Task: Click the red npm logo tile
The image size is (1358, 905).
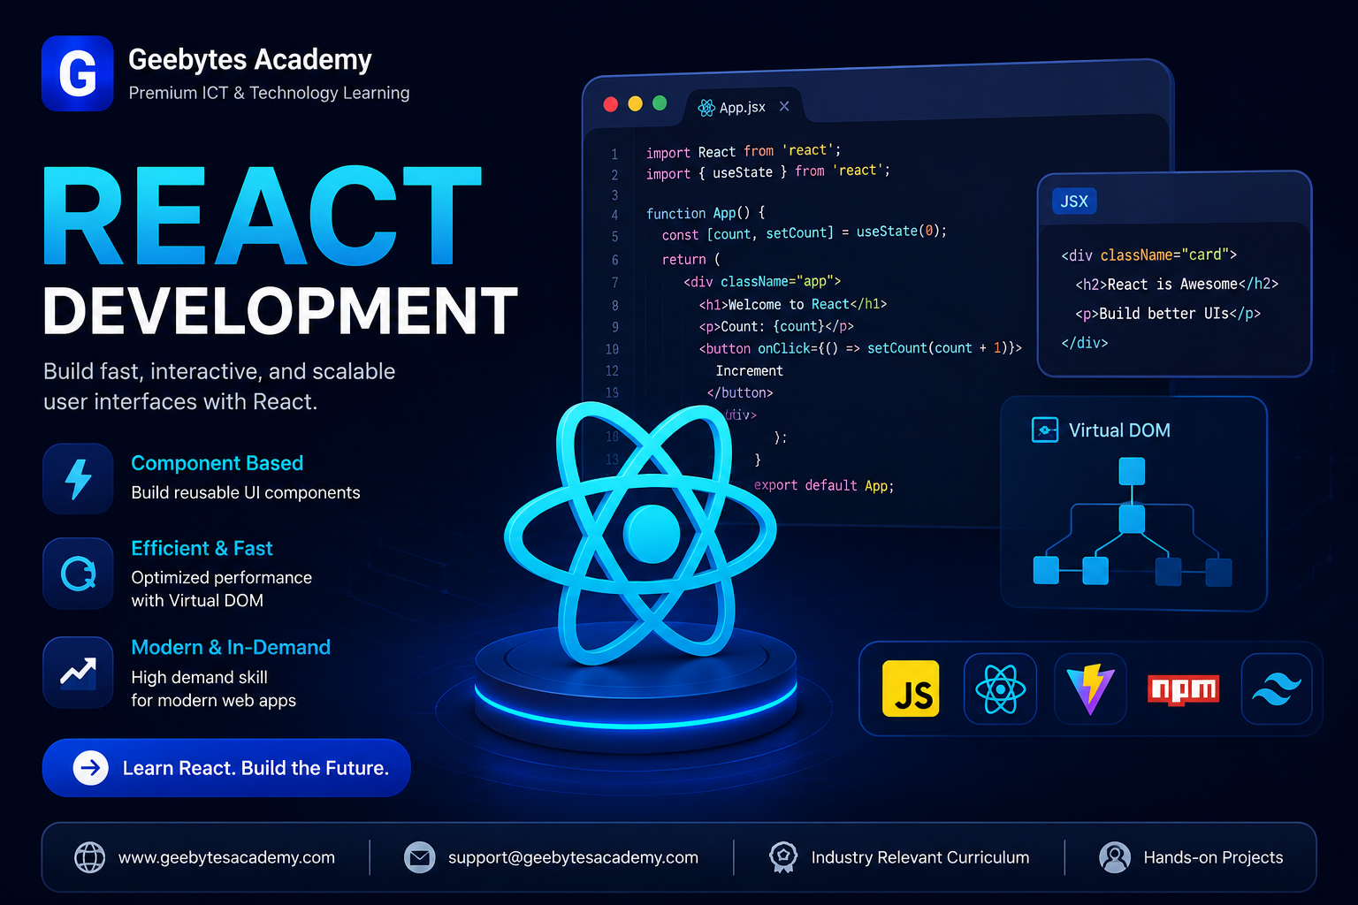Action: [x=1183, y=689]
